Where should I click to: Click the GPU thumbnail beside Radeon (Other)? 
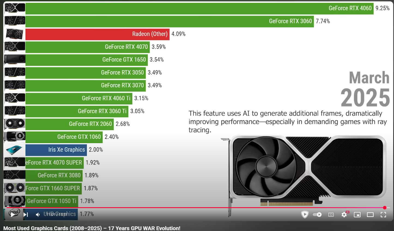tap(15, 34)
